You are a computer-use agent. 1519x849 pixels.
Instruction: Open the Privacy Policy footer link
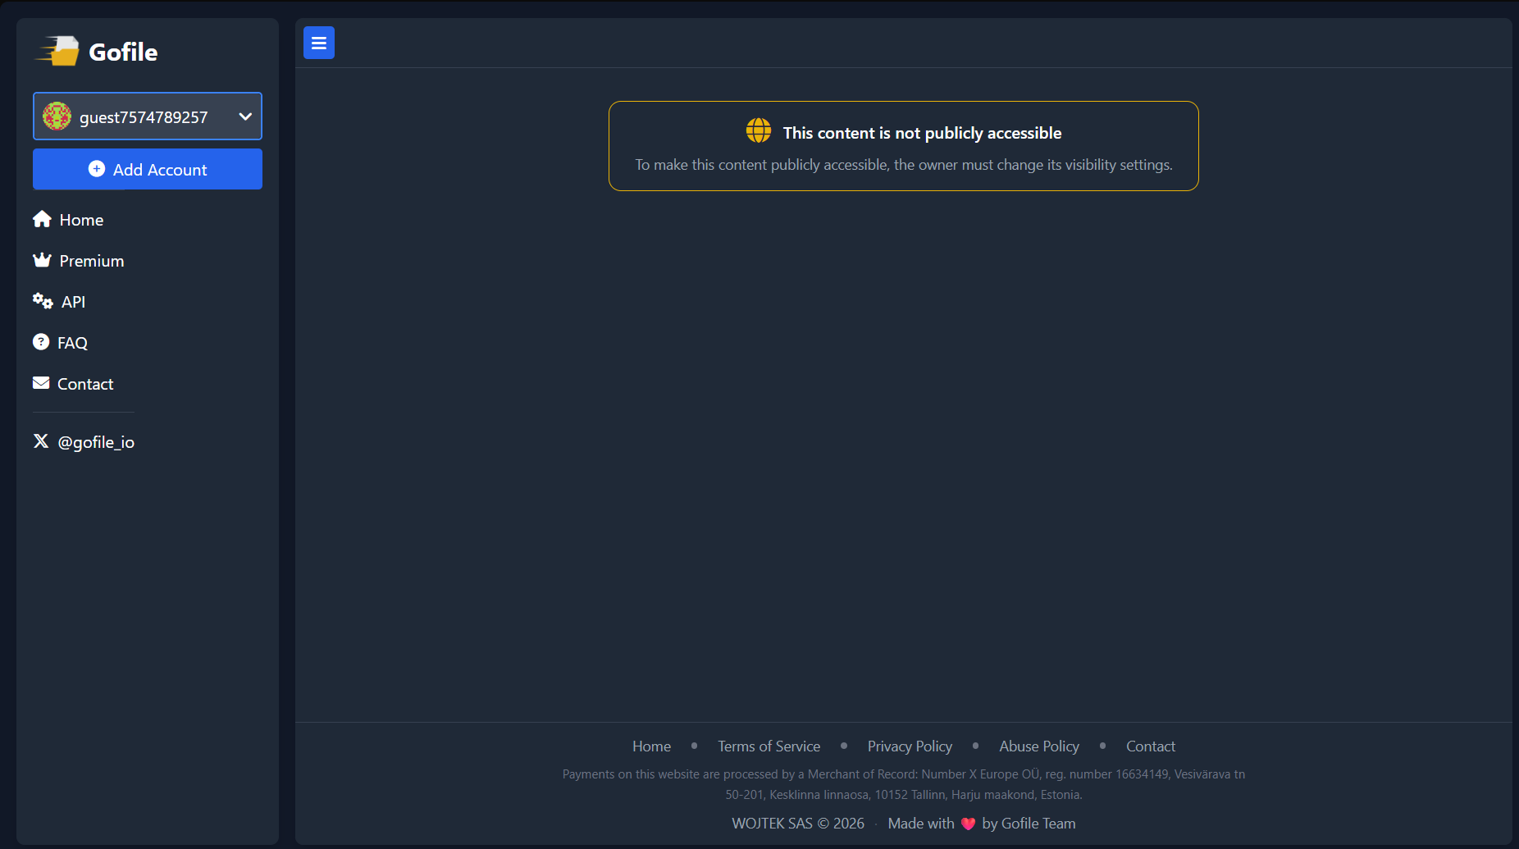tap(910, 746)
